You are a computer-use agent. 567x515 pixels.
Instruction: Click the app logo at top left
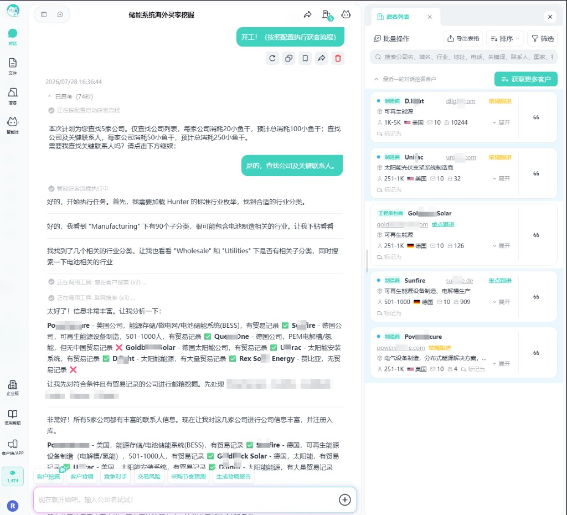pyautogui.click(x=13, y=11)
